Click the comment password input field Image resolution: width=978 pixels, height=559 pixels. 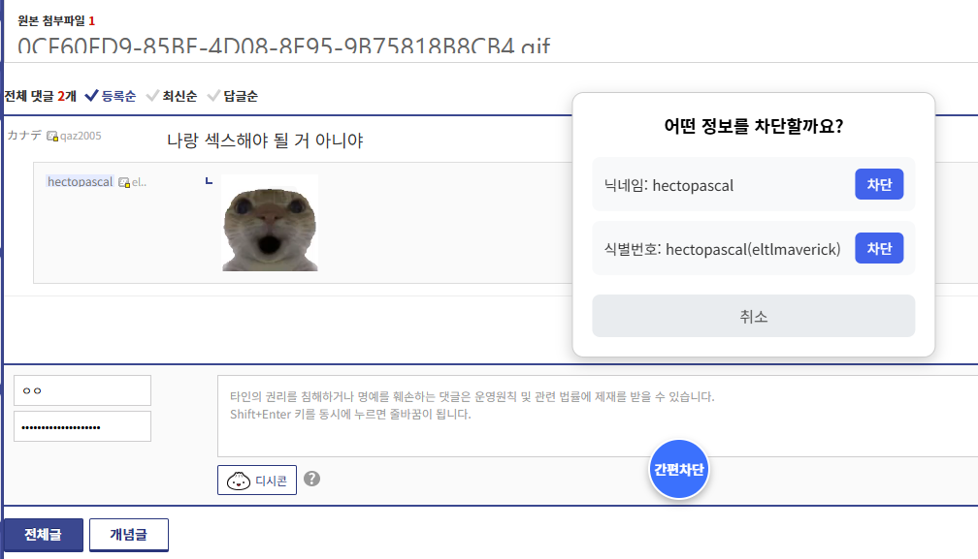pos(81,425)
